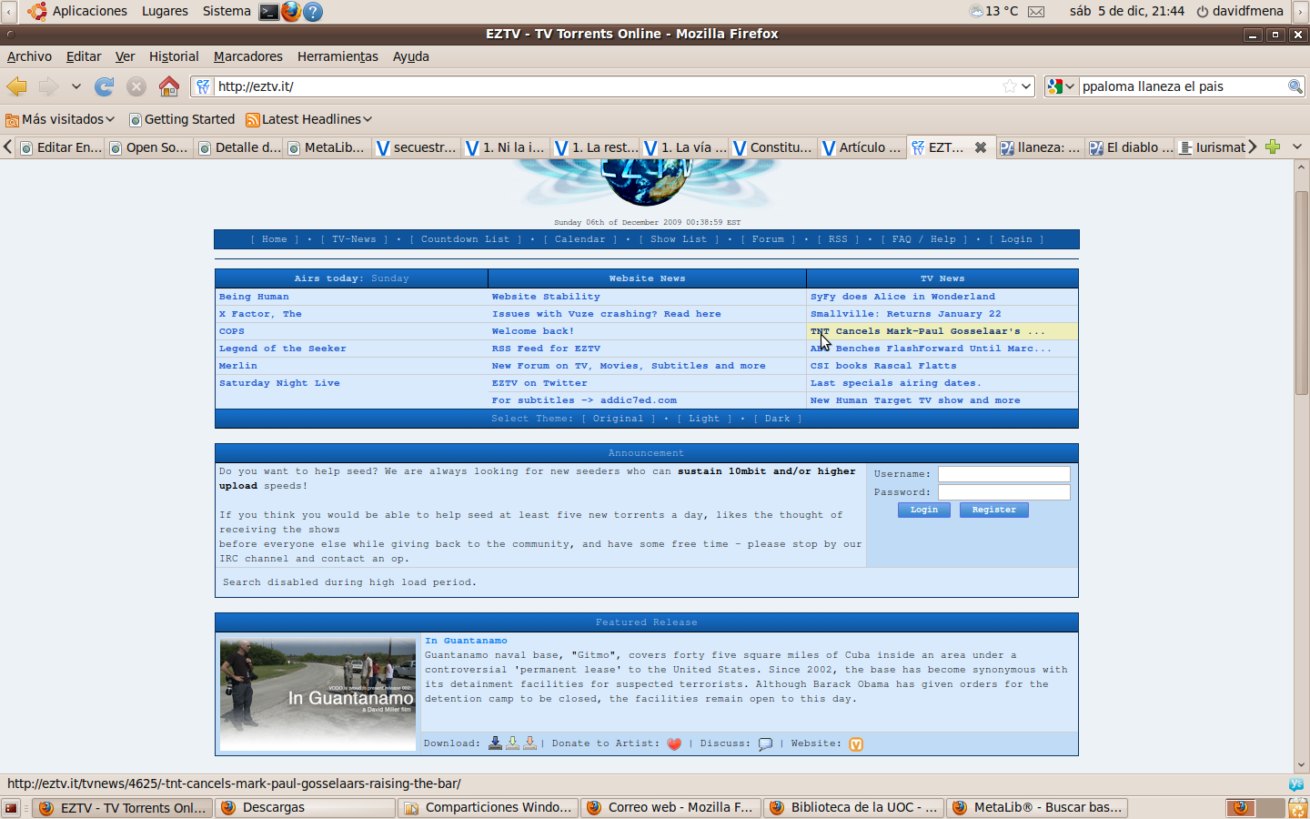This screenshot has width=1310, height=819.
Task: Run search with the magnifier icon
Action: (1295, 86)
